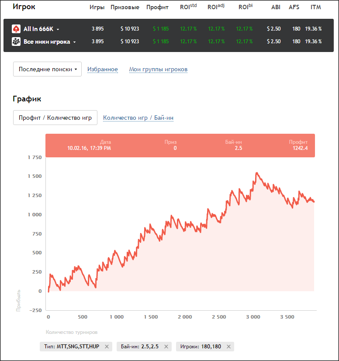Open the Мои группы игроков link

[158, 69]
